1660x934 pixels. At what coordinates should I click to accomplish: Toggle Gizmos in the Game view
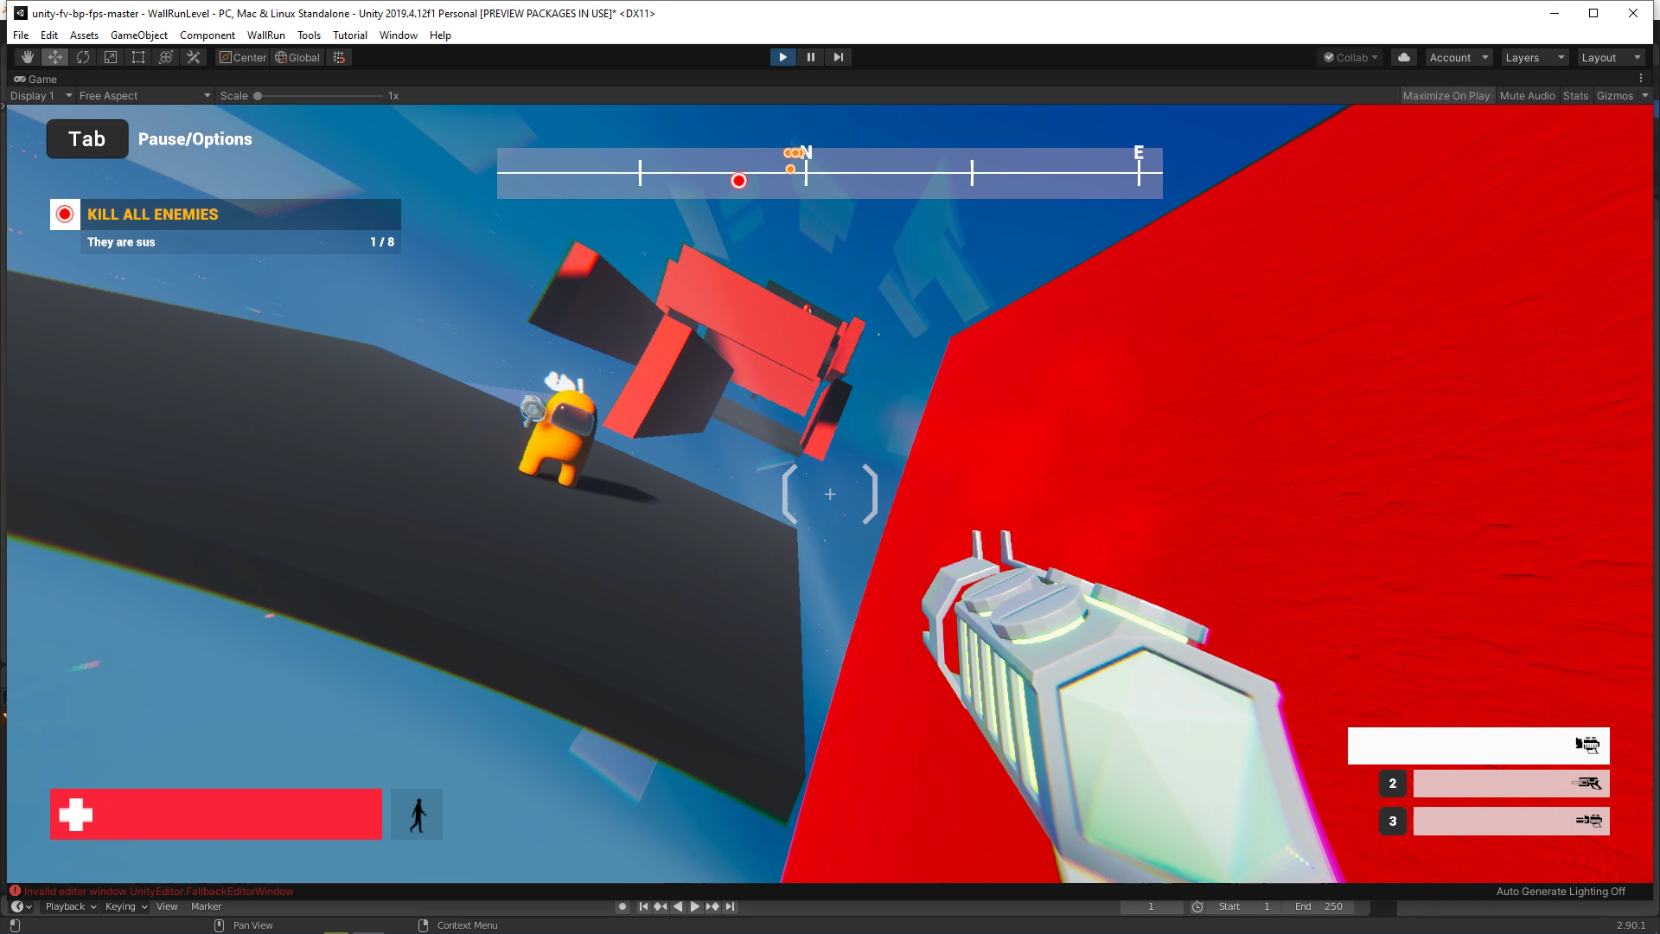[1614, 96]
